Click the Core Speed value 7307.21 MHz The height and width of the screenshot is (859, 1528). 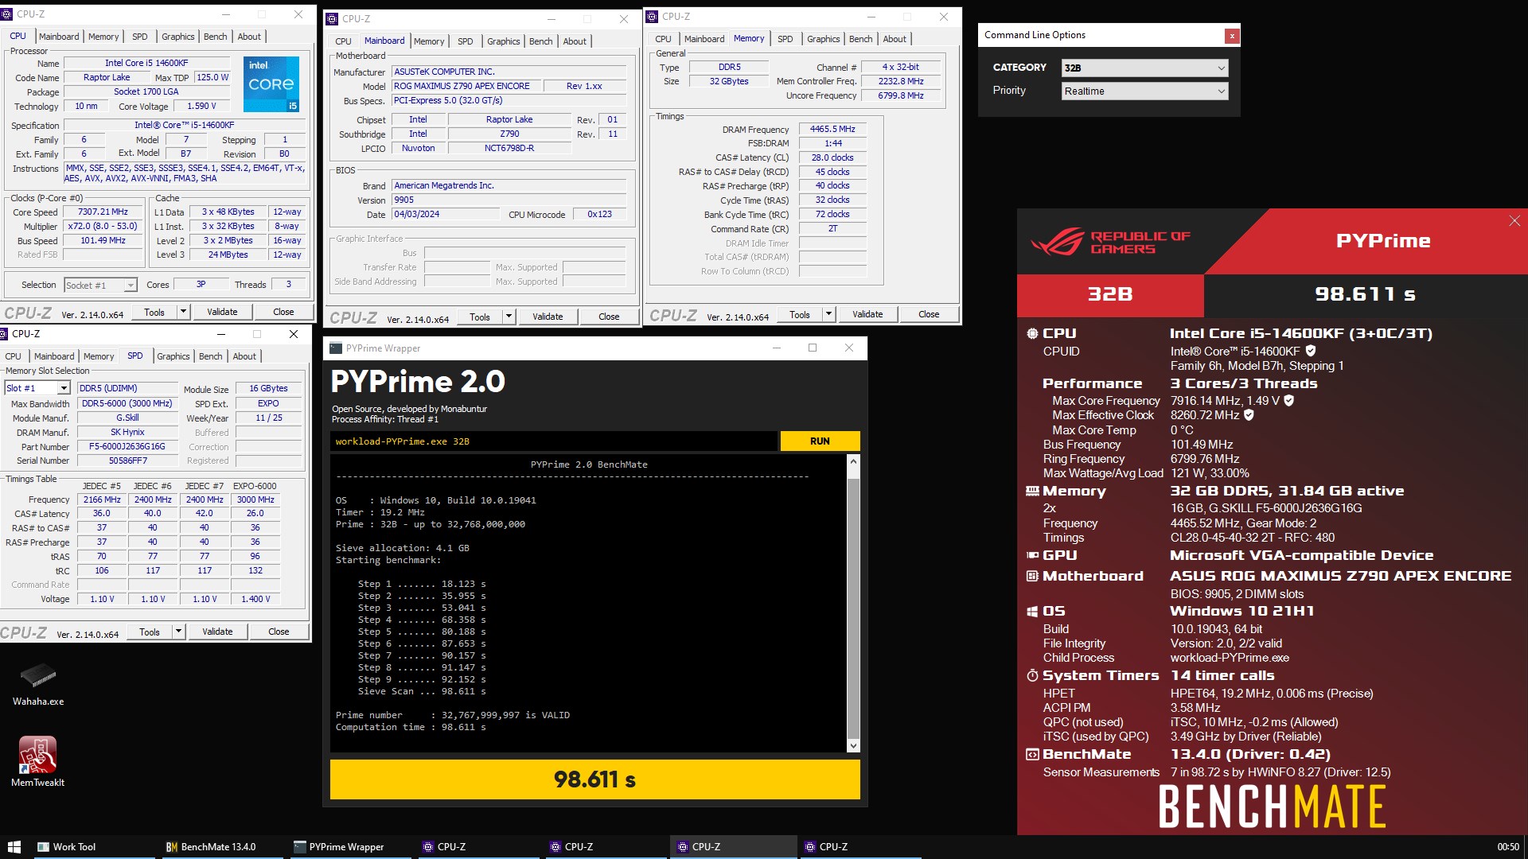(x=103, y=212)
